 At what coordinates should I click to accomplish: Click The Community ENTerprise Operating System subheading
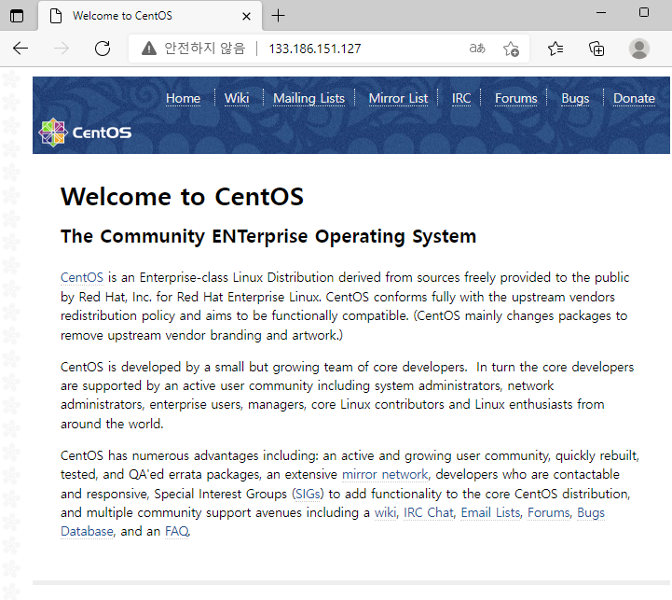[268, 236]
